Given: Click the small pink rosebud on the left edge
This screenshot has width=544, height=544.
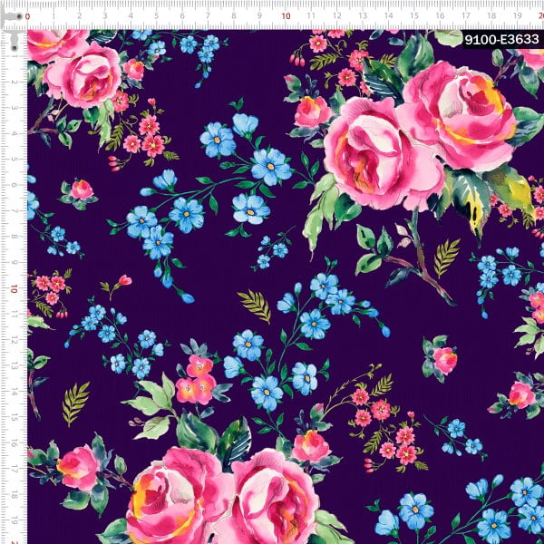Looking at the screenshot, I should pos(81,189).
